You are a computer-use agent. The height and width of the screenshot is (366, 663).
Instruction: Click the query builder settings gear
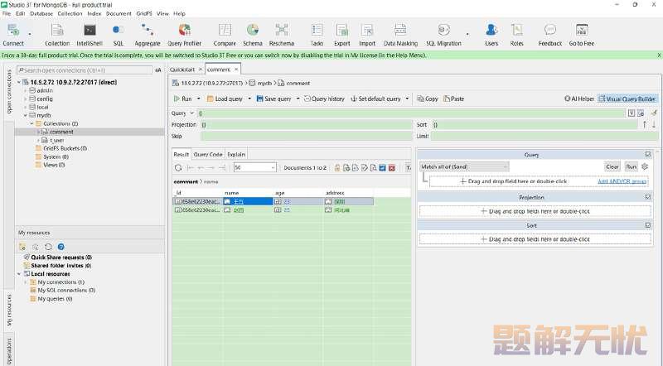pos(645,166)
